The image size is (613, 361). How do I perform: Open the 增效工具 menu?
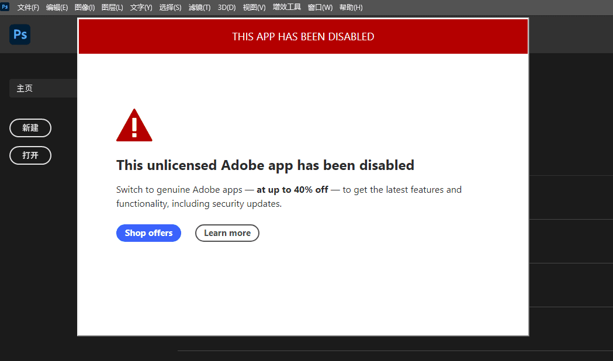[x=286, y=8]
